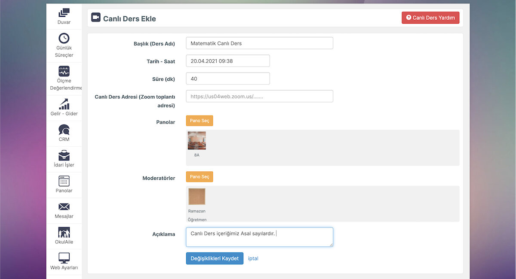The width and height of the screenshot is (516, 279).
Task: Click the video camera icon beside Canlı Ders Ekle
Action: pos(95,18)
